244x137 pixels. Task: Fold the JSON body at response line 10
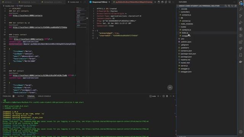95,31
